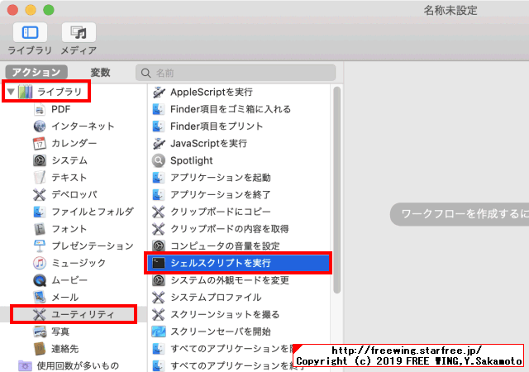This screenshot has height=372, width=529.
Task: Click the コンピュータの音量を設定 action icon
Action: pos(158,246)
